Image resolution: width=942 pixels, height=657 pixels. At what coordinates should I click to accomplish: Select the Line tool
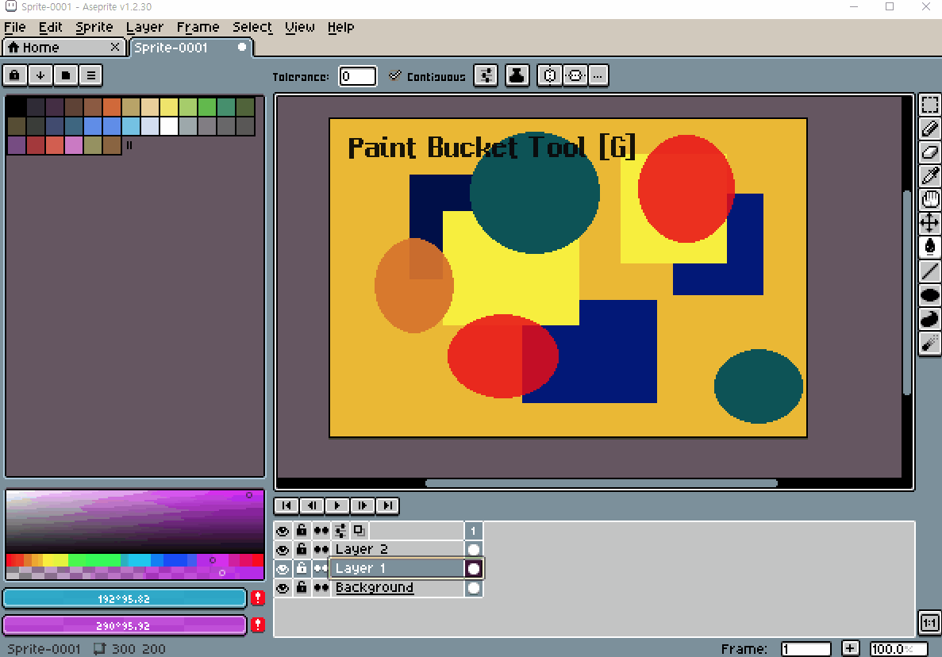click(x=929, y=271)
